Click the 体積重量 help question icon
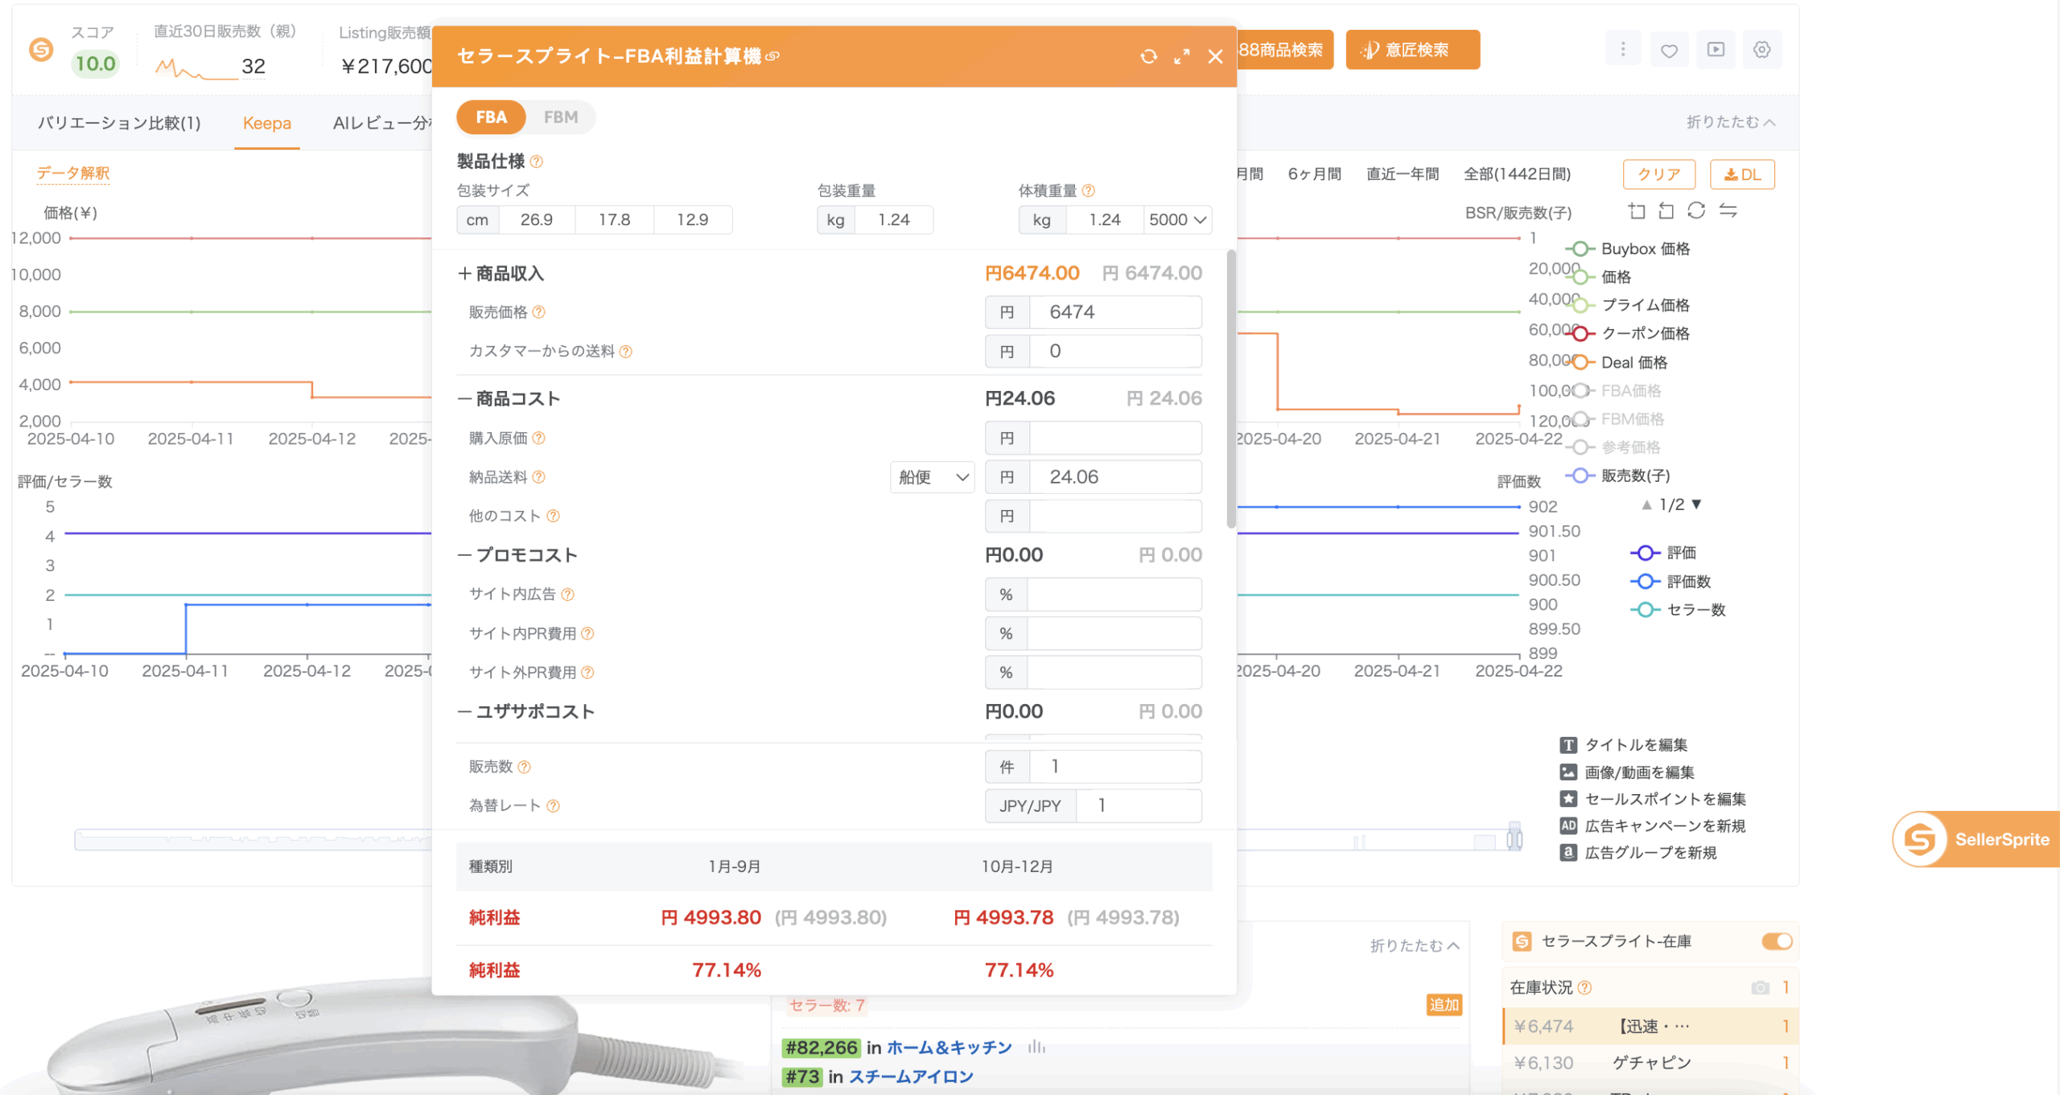 (x=1088, y=191)
